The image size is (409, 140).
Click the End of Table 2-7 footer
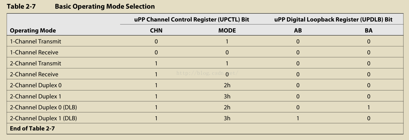(x=32, y=129)
